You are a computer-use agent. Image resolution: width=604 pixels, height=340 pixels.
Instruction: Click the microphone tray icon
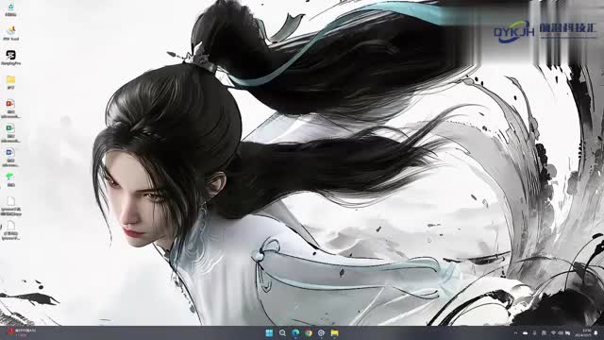pos(535,332)
